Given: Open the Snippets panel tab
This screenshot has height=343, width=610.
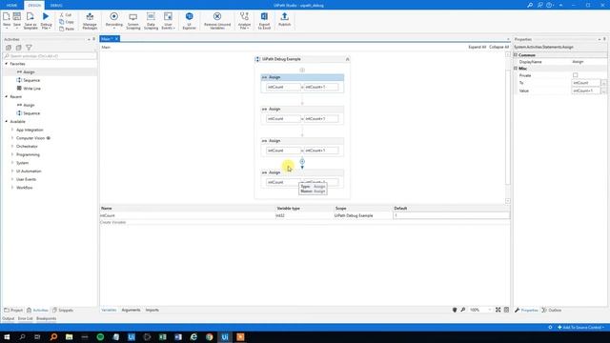Looking at the screenshot, I should 63,310.
